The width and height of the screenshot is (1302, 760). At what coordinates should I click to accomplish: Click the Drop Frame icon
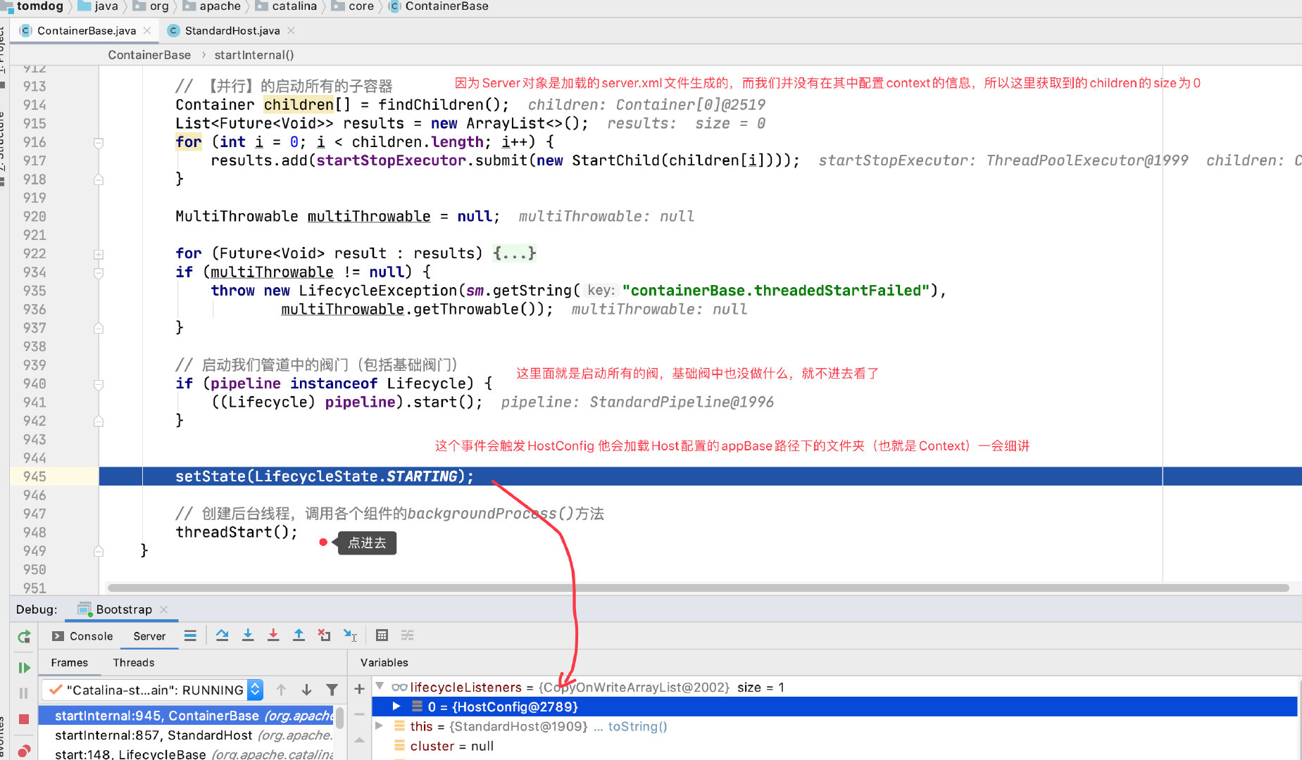click(324, 635)
